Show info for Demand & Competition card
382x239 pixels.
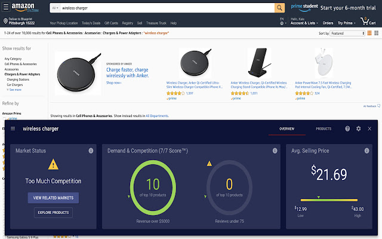pyautogui.click(x=275, y=151)
